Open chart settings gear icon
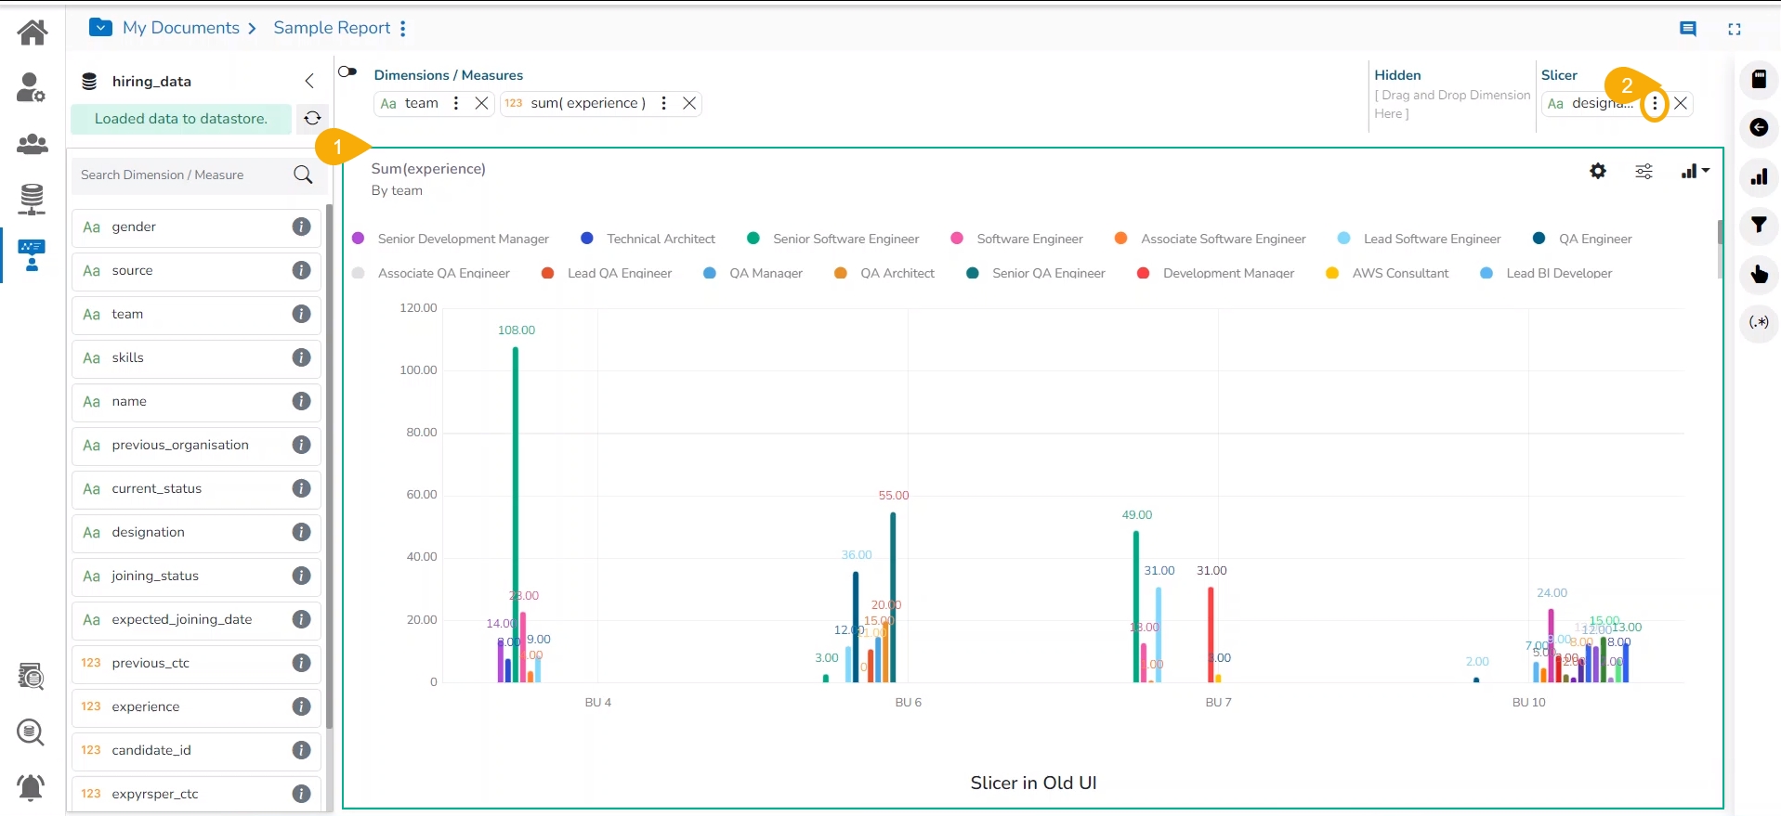 pos(1597,171)
